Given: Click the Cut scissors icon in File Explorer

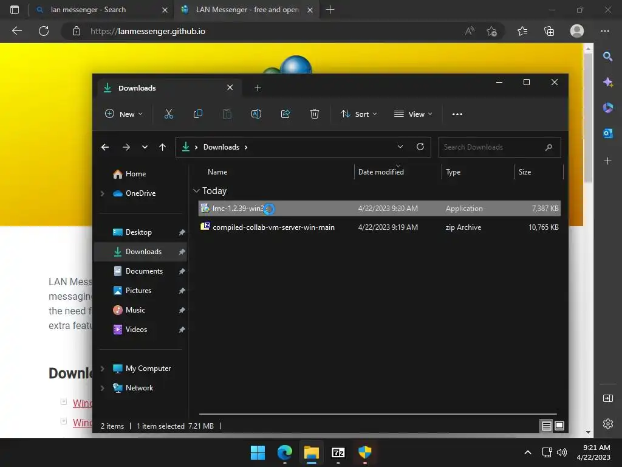Looking at the screenshot, I should pyautogui.click(x=169, y=114).
